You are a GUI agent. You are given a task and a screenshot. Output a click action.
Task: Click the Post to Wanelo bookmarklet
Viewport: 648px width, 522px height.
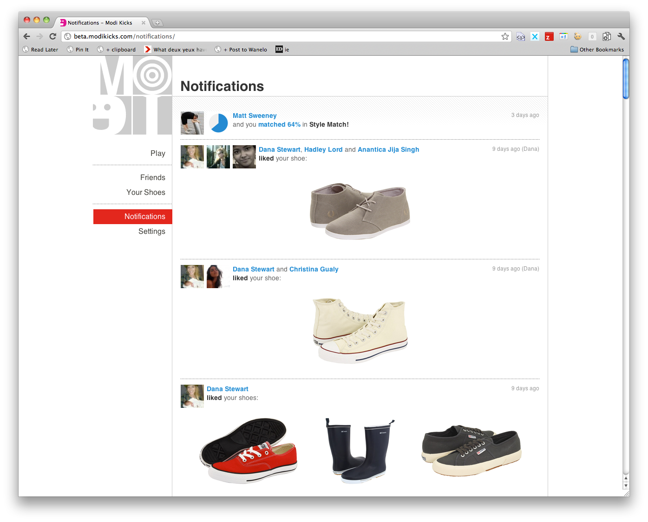click(241, 49)
